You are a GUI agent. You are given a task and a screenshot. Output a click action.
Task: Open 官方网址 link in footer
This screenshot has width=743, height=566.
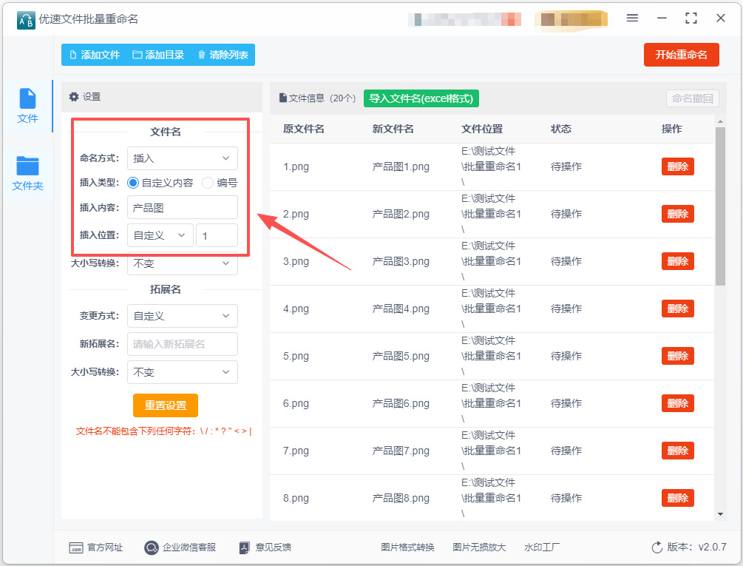105,548
